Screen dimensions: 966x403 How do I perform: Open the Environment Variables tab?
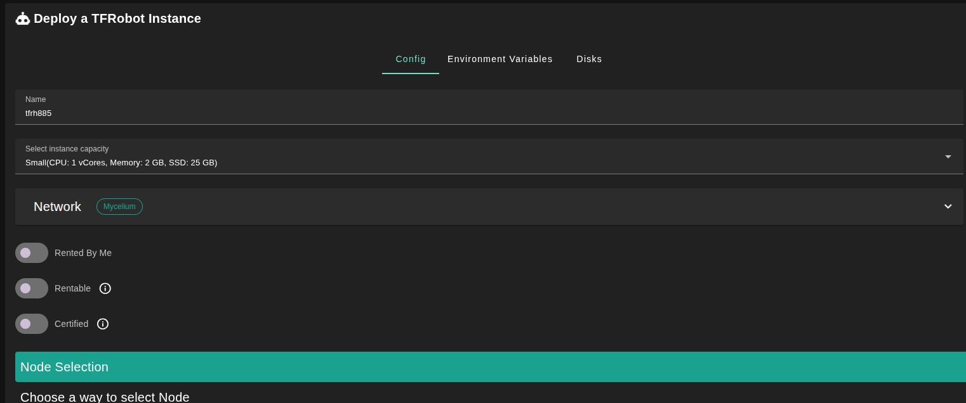click(x=500, y=59)
